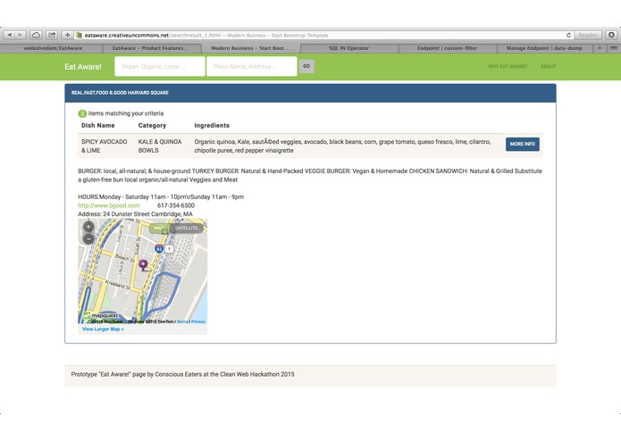
Task: Select the Modern Business - Start Boot tab
Action: click(x=250, y=48)
